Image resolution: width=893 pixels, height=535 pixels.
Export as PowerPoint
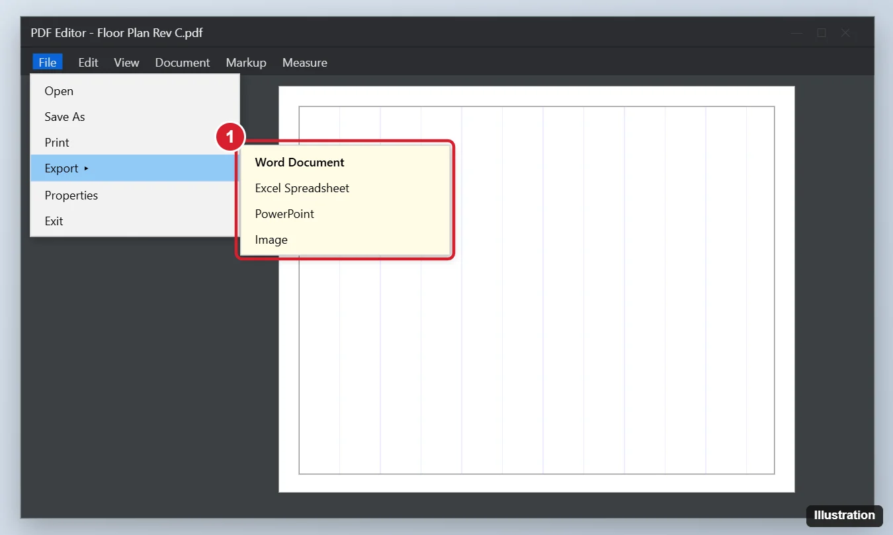345,214
